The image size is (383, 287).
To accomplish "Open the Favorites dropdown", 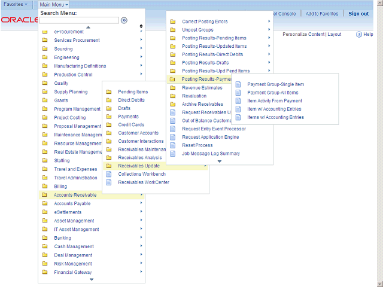I will pos(16,4).
